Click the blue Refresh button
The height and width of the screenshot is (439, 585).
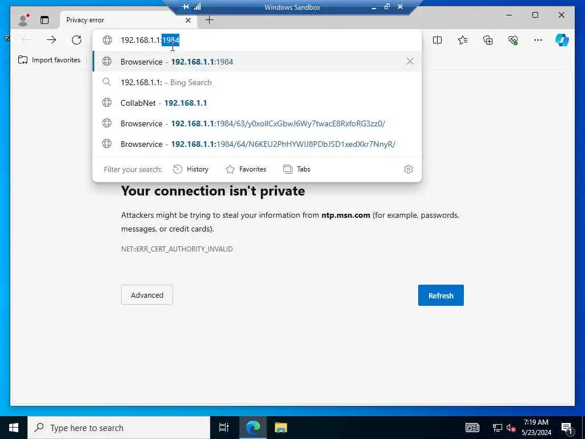pyautogui.click(x=441, y=296)
